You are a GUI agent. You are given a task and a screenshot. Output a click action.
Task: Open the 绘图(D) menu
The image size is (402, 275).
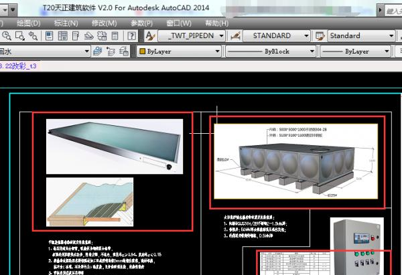coord(28,23)
